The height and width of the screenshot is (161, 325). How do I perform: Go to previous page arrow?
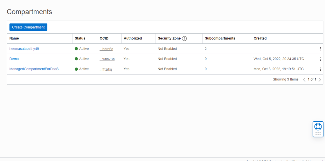point(304,80)
